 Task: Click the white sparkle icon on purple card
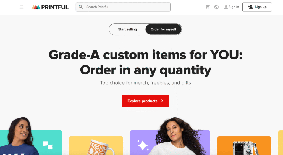tap(143, 145)
